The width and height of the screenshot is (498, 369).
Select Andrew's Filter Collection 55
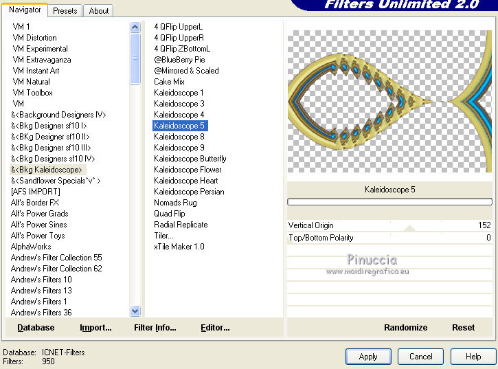56,258
